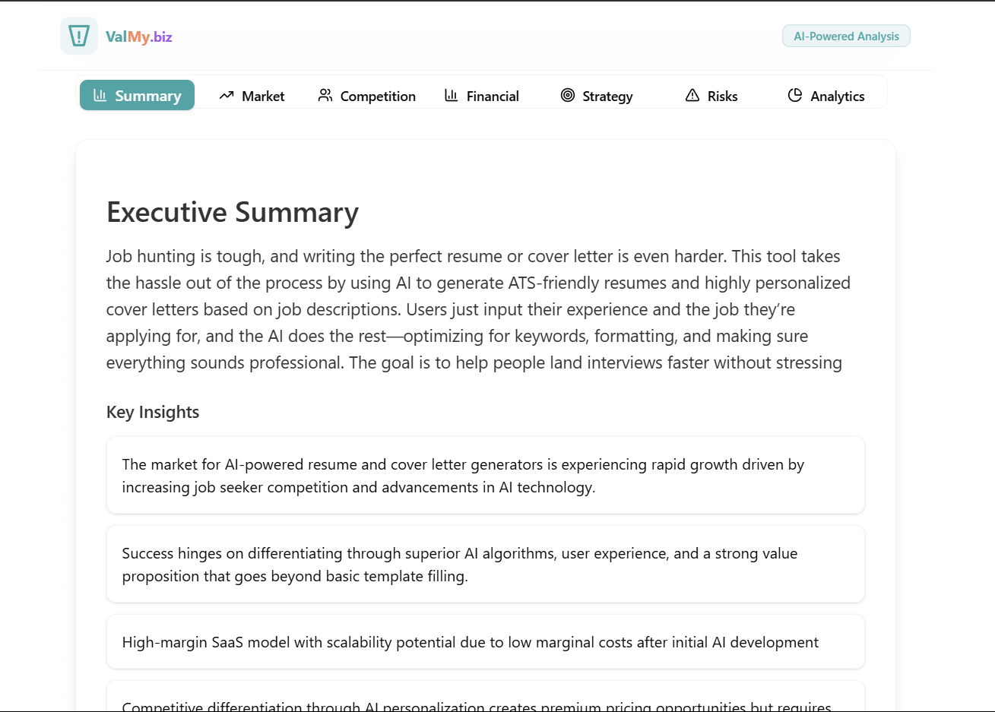
Task: Click the trending arrow icon beside Market
Action: tap(227, 95)
